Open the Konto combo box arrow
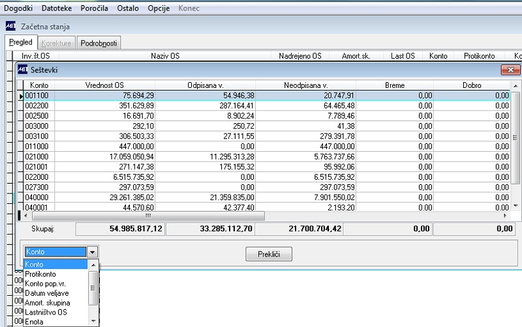 (x=92, y=252)
